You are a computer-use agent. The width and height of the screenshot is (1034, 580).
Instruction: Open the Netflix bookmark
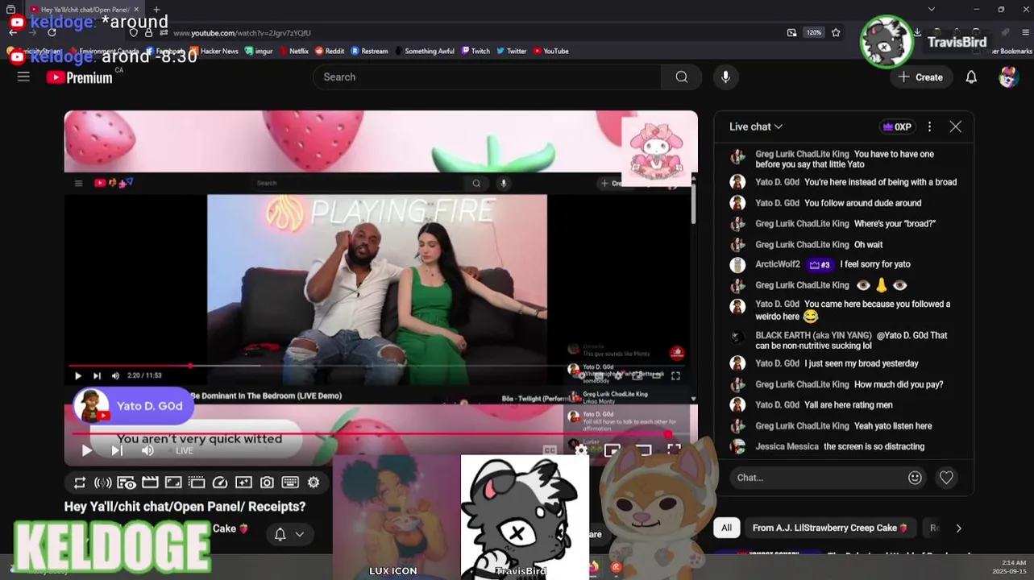293,51
